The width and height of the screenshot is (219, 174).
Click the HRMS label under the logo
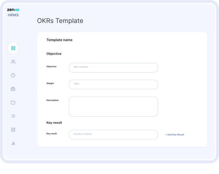tap(13, 15)
